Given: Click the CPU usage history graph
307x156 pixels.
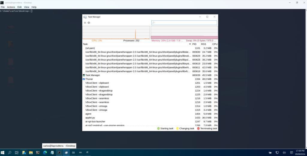Looking at the screenshot, I should 116,32.
